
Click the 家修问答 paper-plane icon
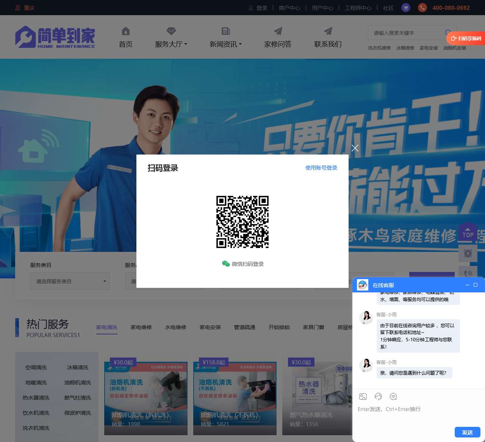(x=278, y=31)
